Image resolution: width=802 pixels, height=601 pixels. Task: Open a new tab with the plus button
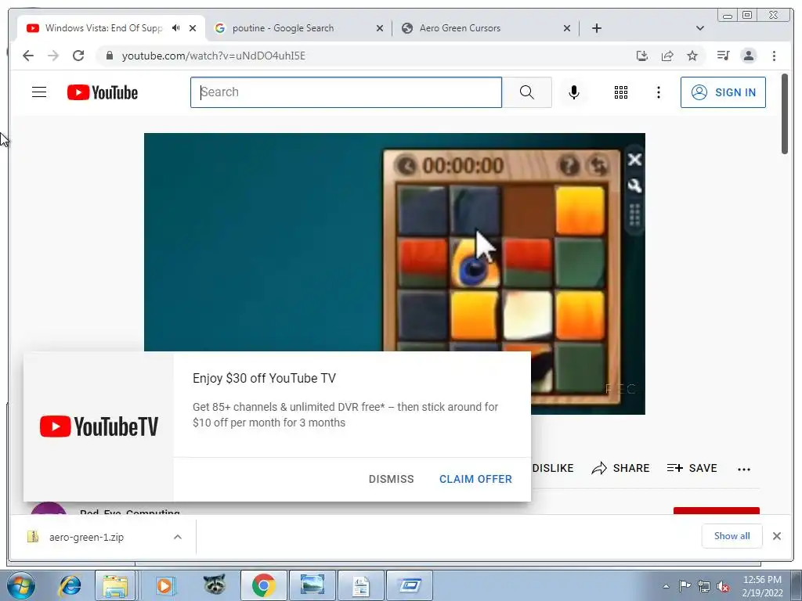596,28
